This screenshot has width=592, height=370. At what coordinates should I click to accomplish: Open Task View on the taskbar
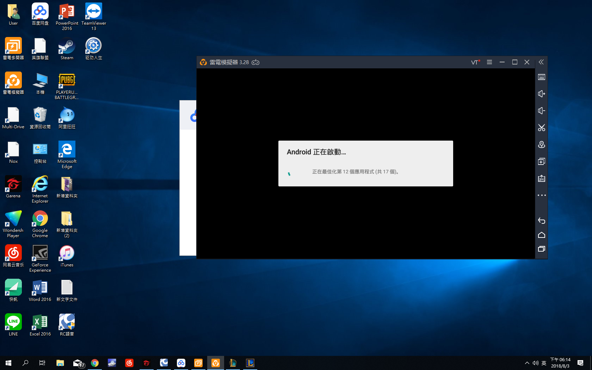tap(42, 363)
